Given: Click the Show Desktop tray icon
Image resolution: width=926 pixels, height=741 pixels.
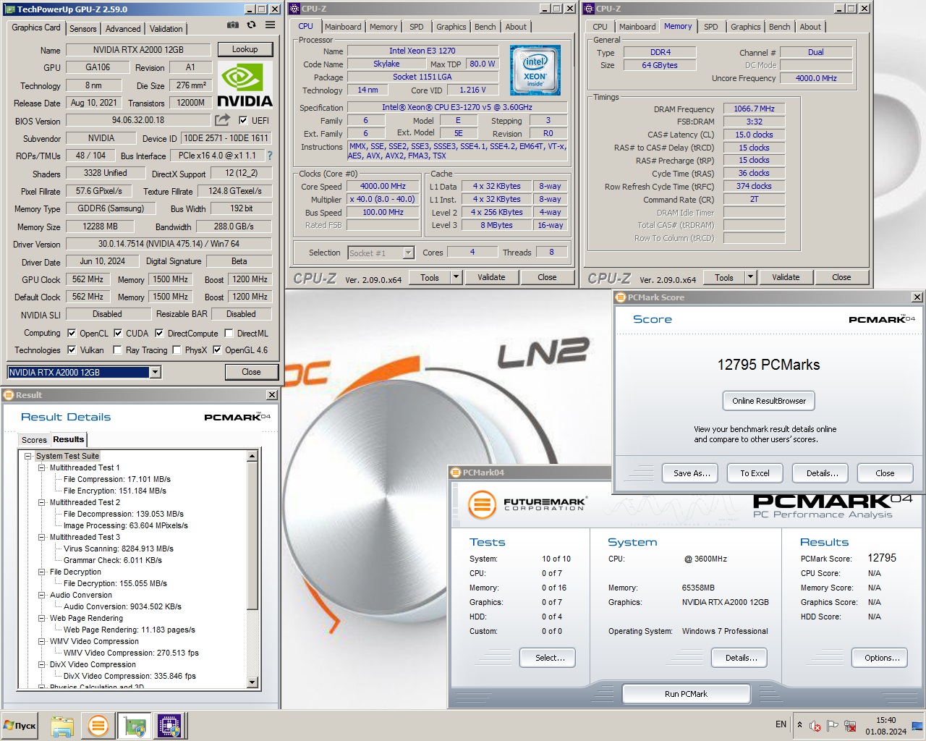Looking at the screenshot, I should (x=917, y=725).
